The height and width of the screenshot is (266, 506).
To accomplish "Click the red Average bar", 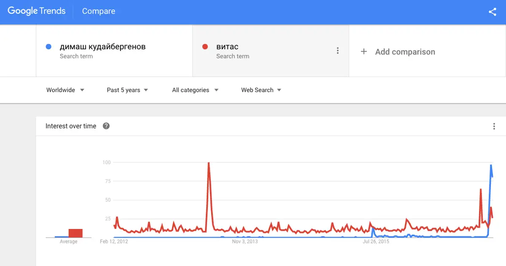I will (75, 233).
